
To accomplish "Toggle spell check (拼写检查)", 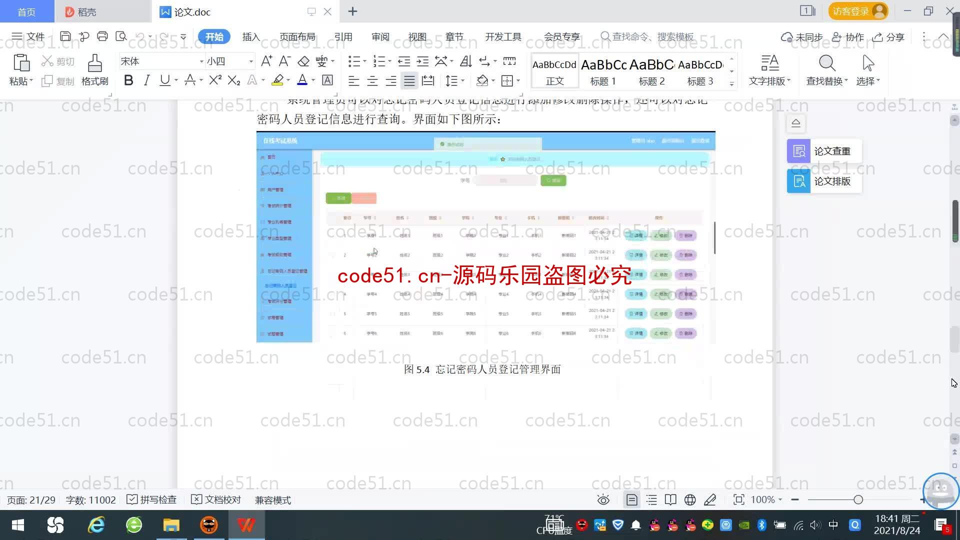I will click(x=152, y=499).
